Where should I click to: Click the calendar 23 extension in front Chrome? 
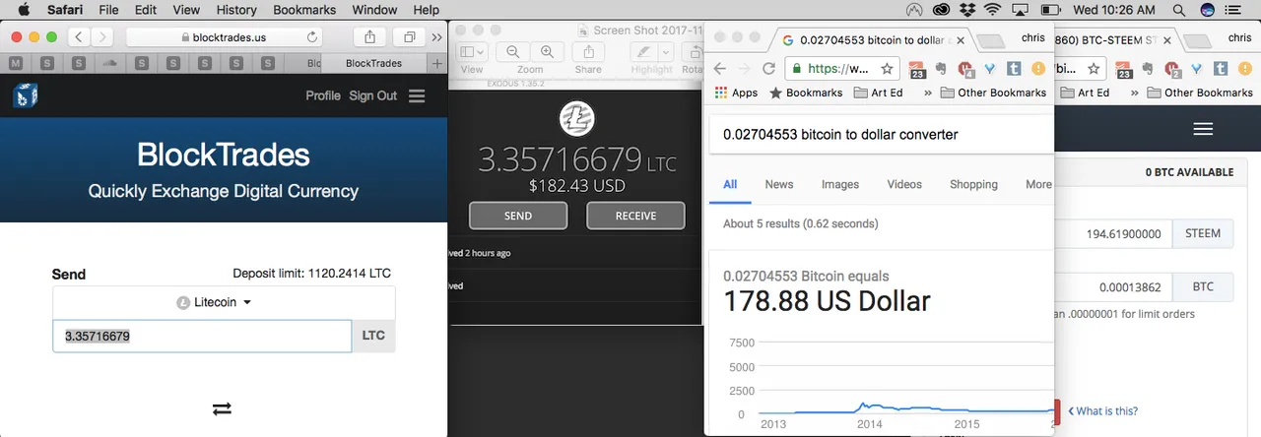coord(917,70)
